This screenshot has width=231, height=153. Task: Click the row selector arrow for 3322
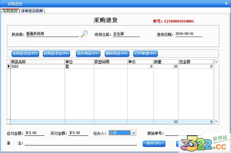click(9, 66)
